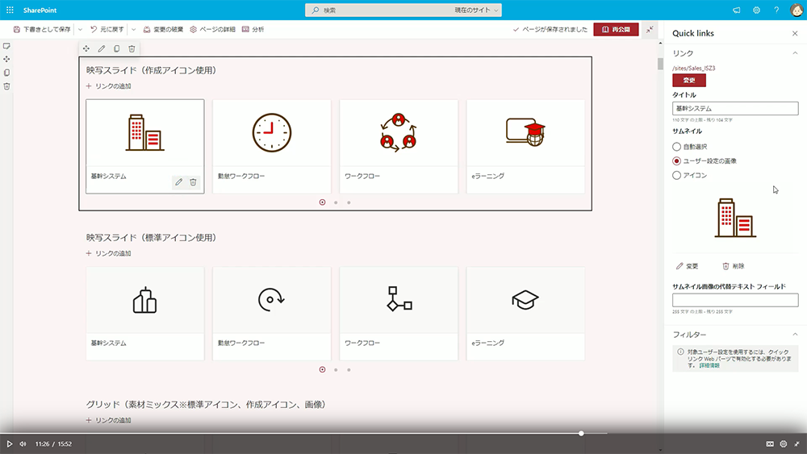Duplicate the web part with copy icon

pos(117,48)
